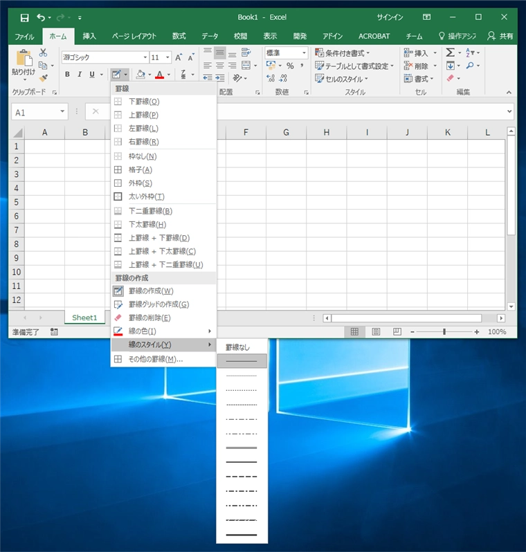This screenshot has width=526, height=552.
Task: Switch to the ACROBAT tab
Action: tap(374, 36)
